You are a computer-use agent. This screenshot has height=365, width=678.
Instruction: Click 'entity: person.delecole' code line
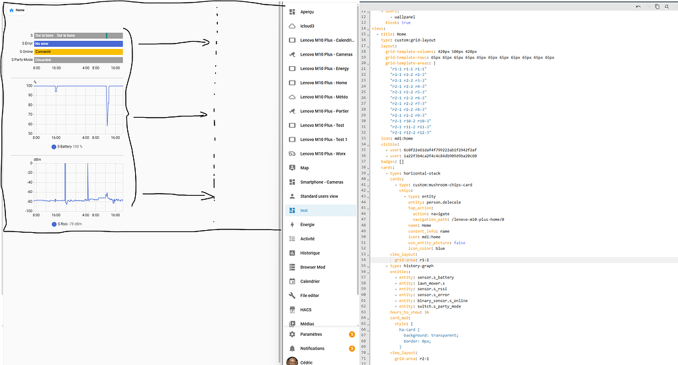point(434,202)
